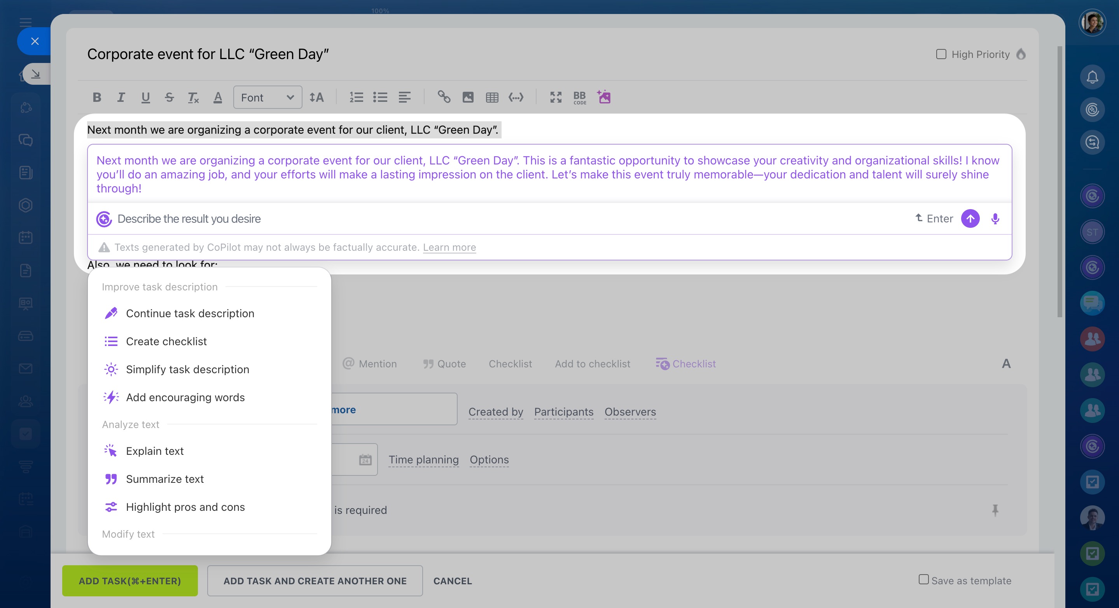Open the Learn more link

tap(449, 248)
